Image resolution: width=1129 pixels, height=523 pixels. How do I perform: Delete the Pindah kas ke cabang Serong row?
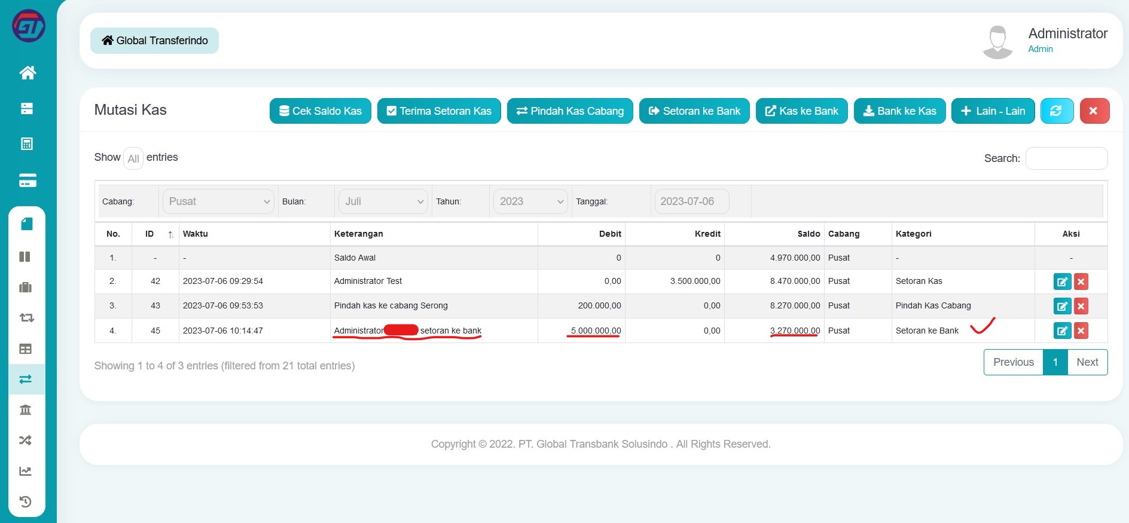pyautogui.click(x=1081, y=306)
